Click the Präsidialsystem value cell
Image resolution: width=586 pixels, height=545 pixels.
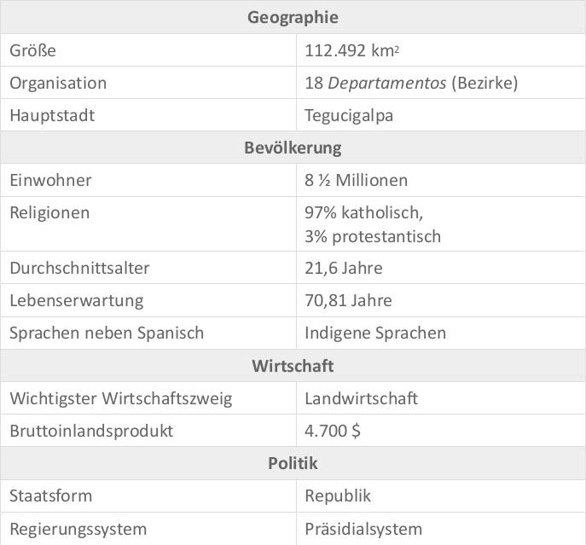pyautogui.click(x=363, y=529)
